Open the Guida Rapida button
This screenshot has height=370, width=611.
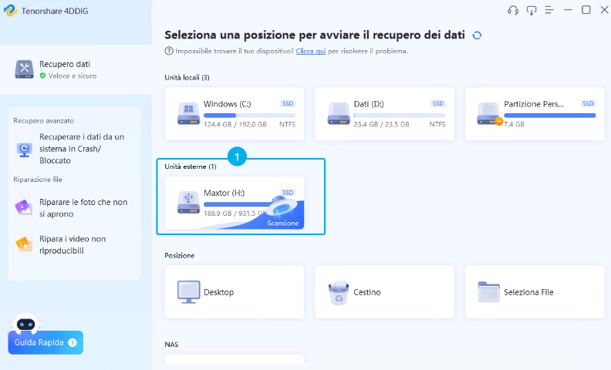point(46,342)
